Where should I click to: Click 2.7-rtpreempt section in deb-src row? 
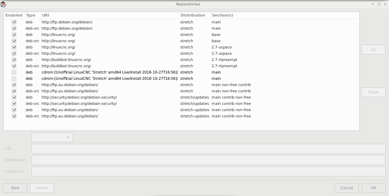(224, 66)
